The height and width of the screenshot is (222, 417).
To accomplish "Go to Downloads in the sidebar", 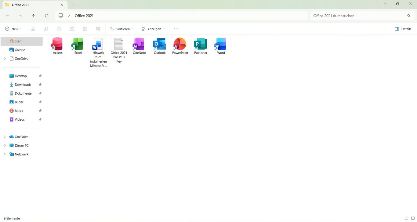I will (x=23, y=85).
